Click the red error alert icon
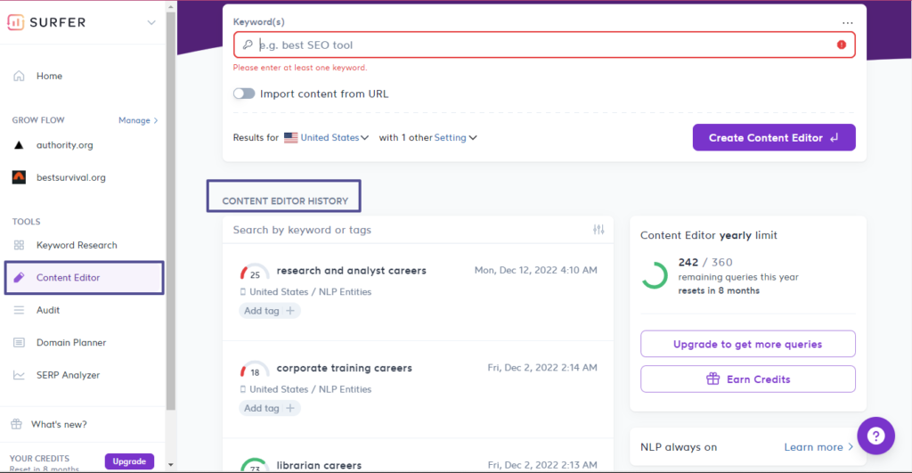Screen dimensions: 912x473 pyautogui.click(x=842, y=45)
